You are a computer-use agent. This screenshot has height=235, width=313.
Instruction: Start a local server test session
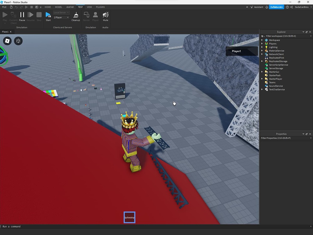pyautogui.click(x=48, y=14)
